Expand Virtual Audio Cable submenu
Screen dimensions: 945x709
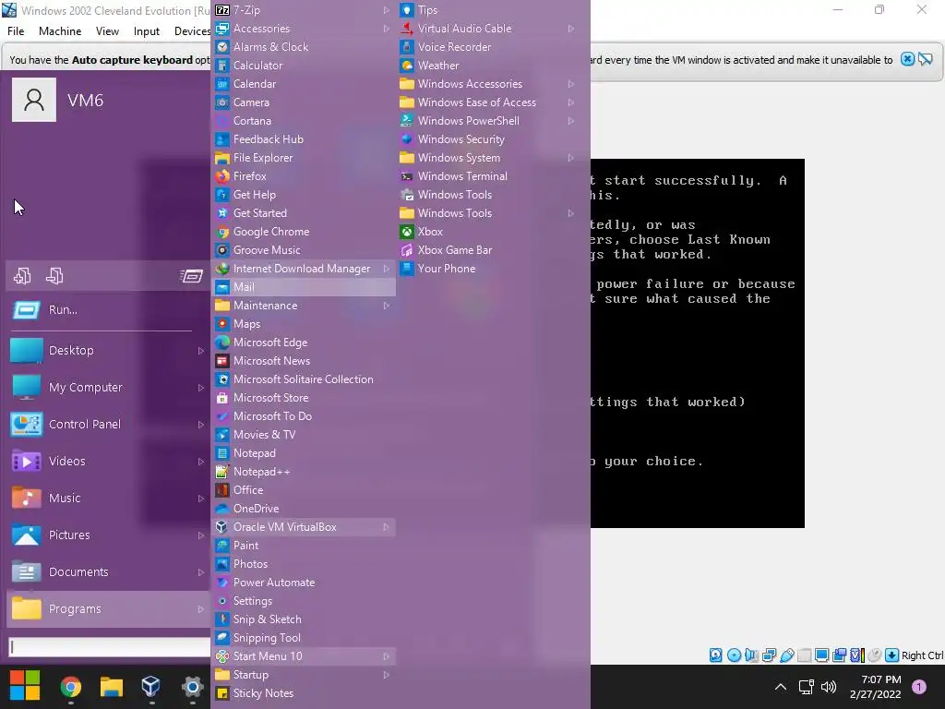coord(488,29)
